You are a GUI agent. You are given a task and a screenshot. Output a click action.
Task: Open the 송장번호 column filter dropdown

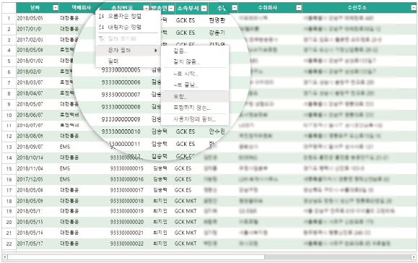click(x=146, y=8)
